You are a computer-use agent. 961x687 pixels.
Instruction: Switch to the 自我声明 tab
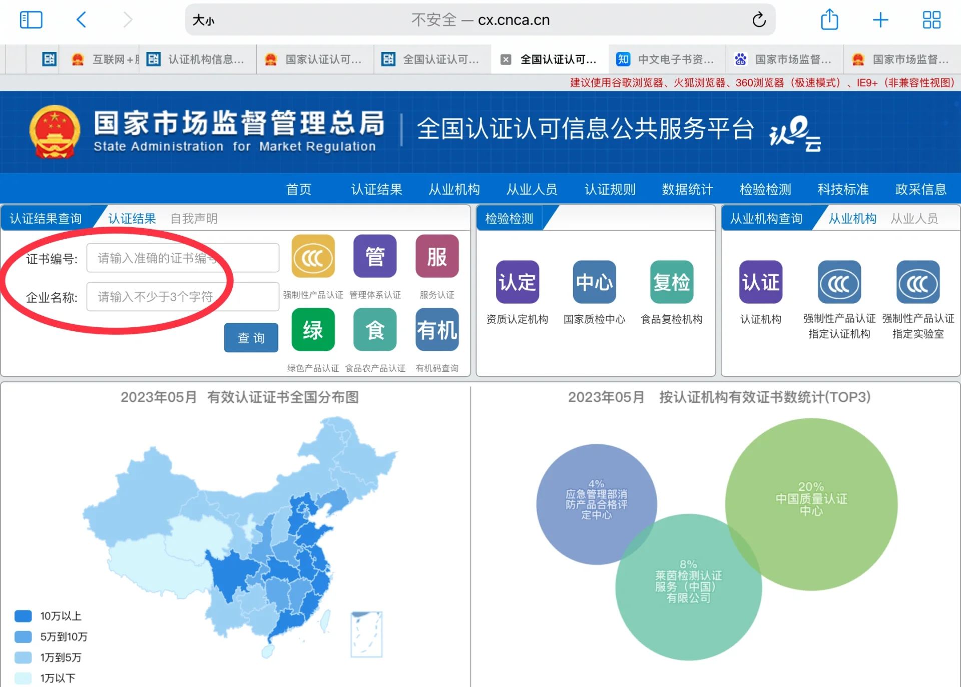pos(194,219)
